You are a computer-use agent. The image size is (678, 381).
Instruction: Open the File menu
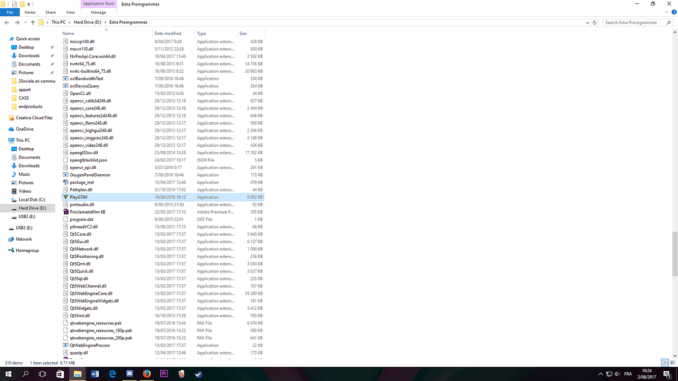(x=10, y=12)
